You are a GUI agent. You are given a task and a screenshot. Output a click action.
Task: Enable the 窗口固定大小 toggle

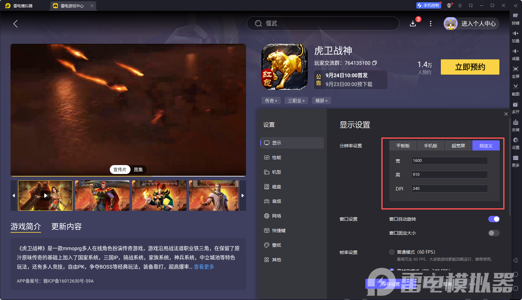[494, 233]
